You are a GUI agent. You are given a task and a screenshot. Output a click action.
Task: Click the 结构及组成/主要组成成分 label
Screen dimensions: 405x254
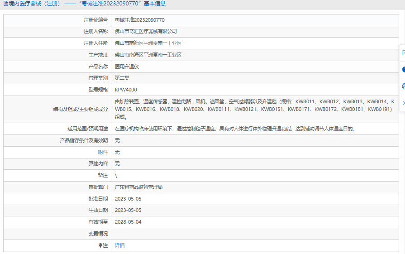click(x=81, y=109)
